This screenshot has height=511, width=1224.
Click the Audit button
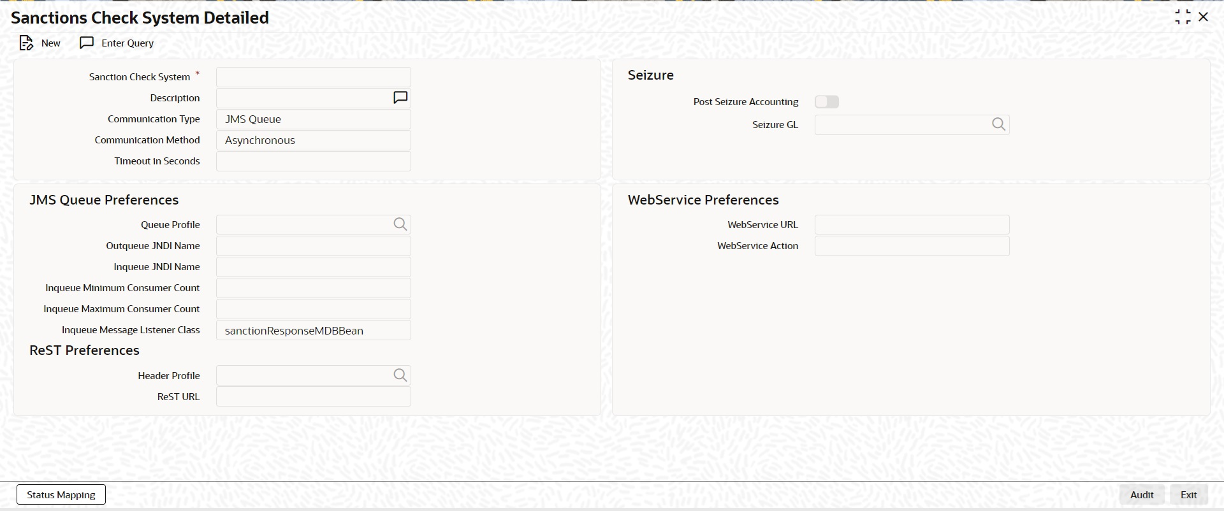click(1142, 494)
